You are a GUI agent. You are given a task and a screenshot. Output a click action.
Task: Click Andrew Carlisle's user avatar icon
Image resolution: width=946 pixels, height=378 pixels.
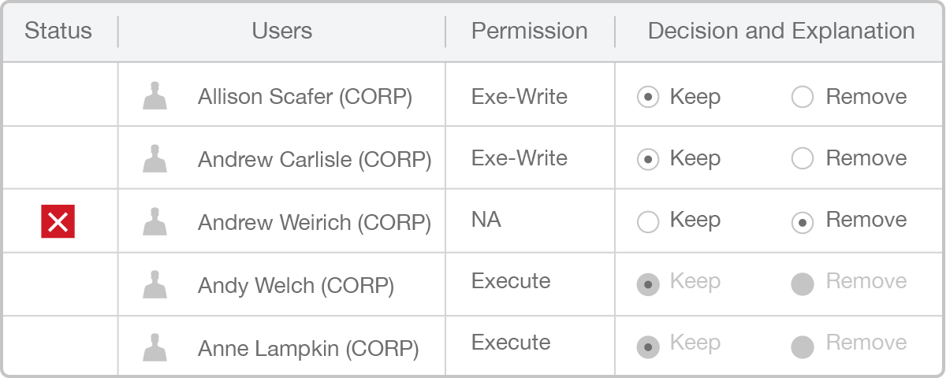155,158
